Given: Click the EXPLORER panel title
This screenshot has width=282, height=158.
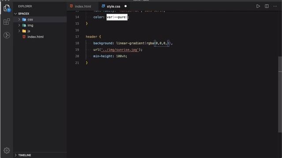Looking at the screenshot, I should [25, 6].
